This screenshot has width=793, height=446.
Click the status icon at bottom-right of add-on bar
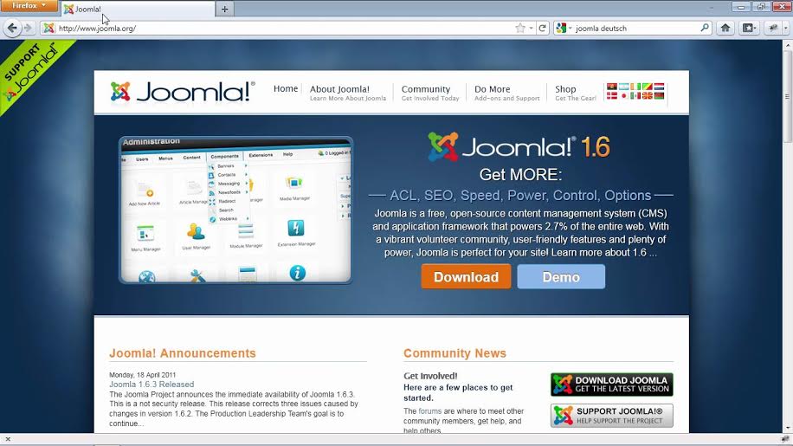(784, 439)
